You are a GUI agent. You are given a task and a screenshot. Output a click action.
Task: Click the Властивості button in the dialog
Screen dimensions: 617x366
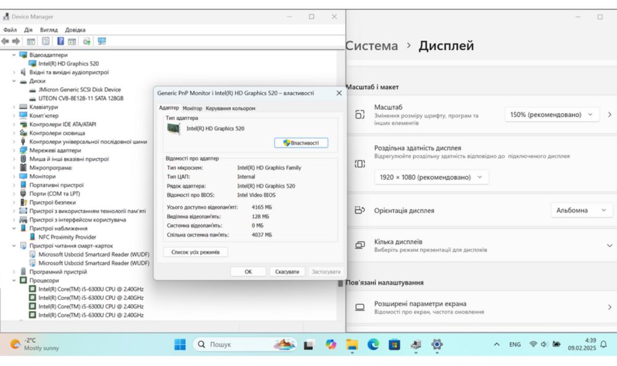(x=301, y=143)
